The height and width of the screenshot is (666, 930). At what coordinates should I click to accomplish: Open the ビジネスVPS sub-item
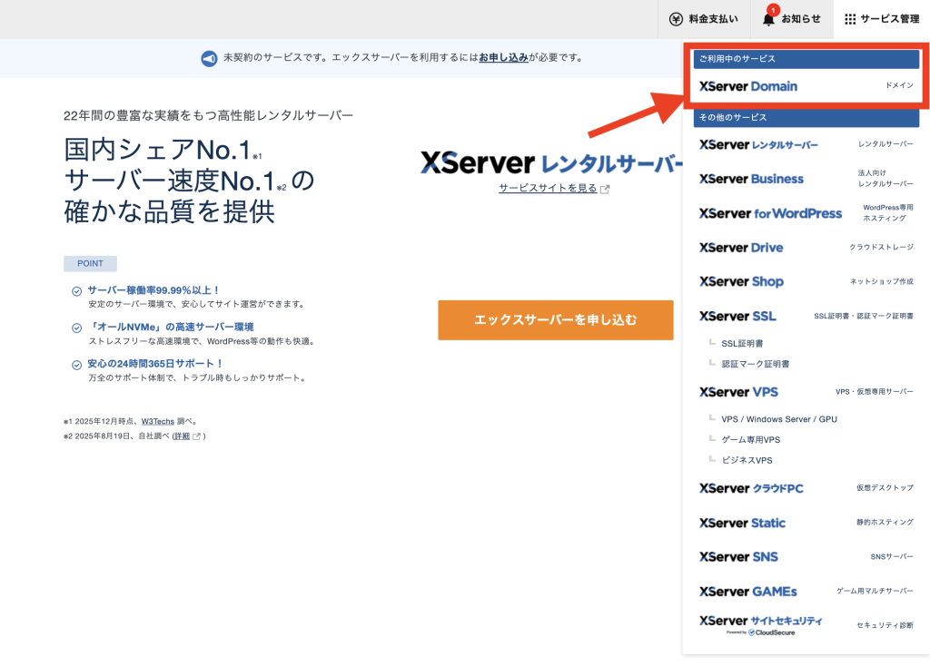[747, 460]
